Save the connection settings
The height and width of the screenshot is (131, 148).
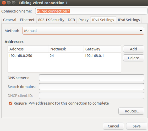tap(136, 126)
